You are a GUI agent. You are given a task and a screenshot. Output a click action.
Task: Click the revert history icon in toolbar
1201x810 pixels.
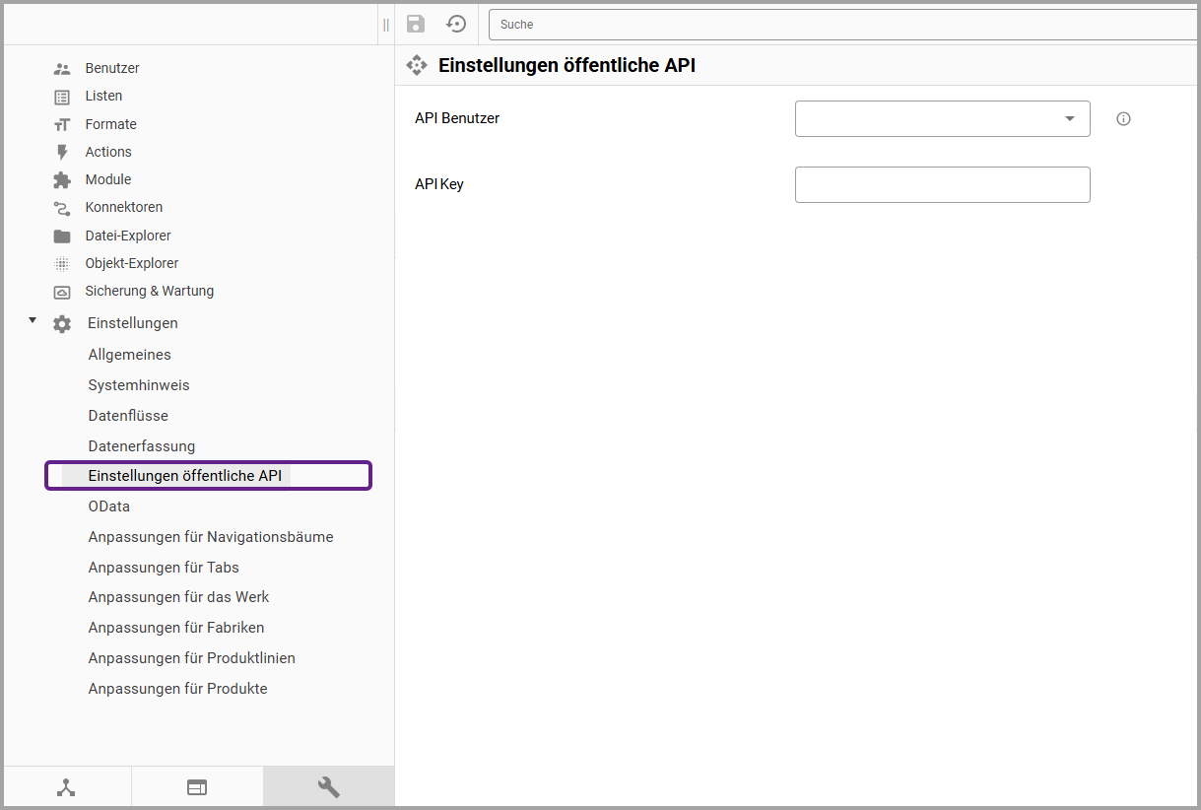[x=456, y=25]
